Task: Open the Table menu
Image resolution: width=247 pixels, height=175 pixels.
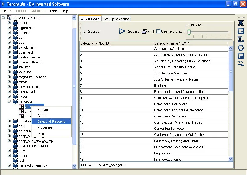Action: pyautogui.click(x=53, y=11)
